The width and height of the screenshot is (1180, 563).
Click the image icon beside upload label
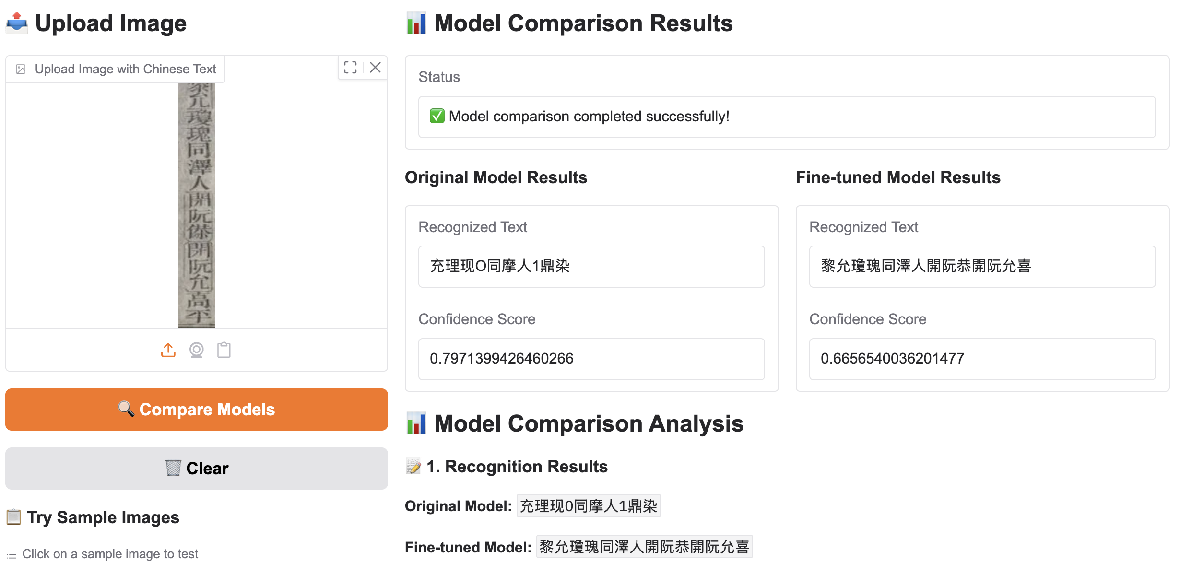21,69
